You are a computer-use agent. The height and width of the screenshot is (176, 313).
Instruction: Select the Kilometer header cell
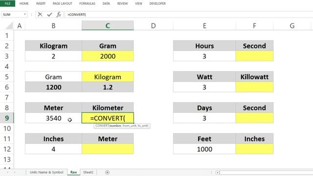[108, 108]
